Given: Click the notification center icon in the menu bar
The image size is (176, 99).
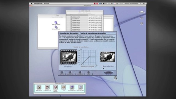Looking at the screenshot, I should (x=144, y=4).
